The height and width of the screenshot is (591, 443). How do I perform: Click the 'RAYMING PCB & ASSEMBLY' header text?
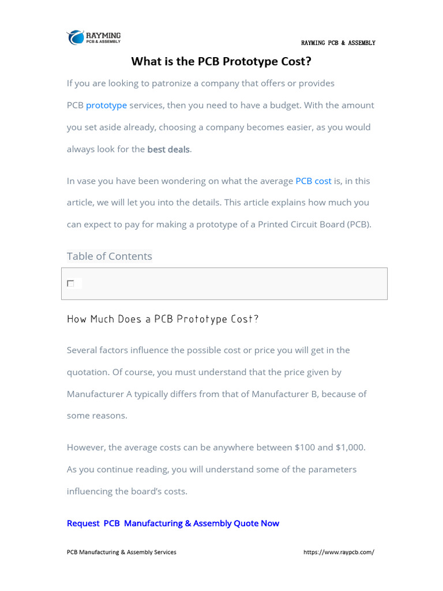coord(338,43)
